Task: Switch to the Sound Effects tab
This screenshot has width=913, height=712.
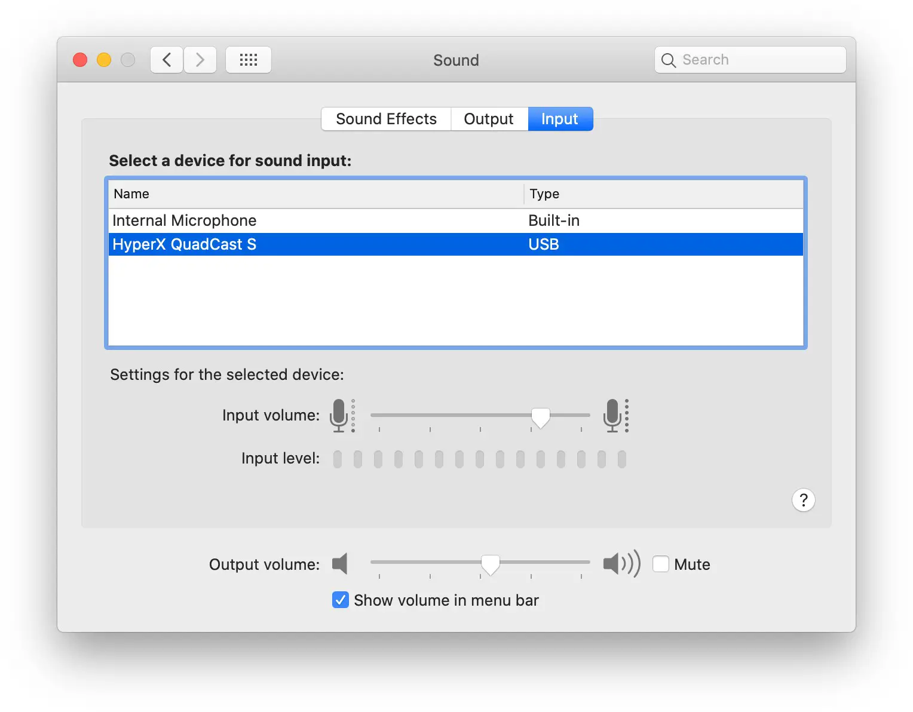Action: point(386,119)
